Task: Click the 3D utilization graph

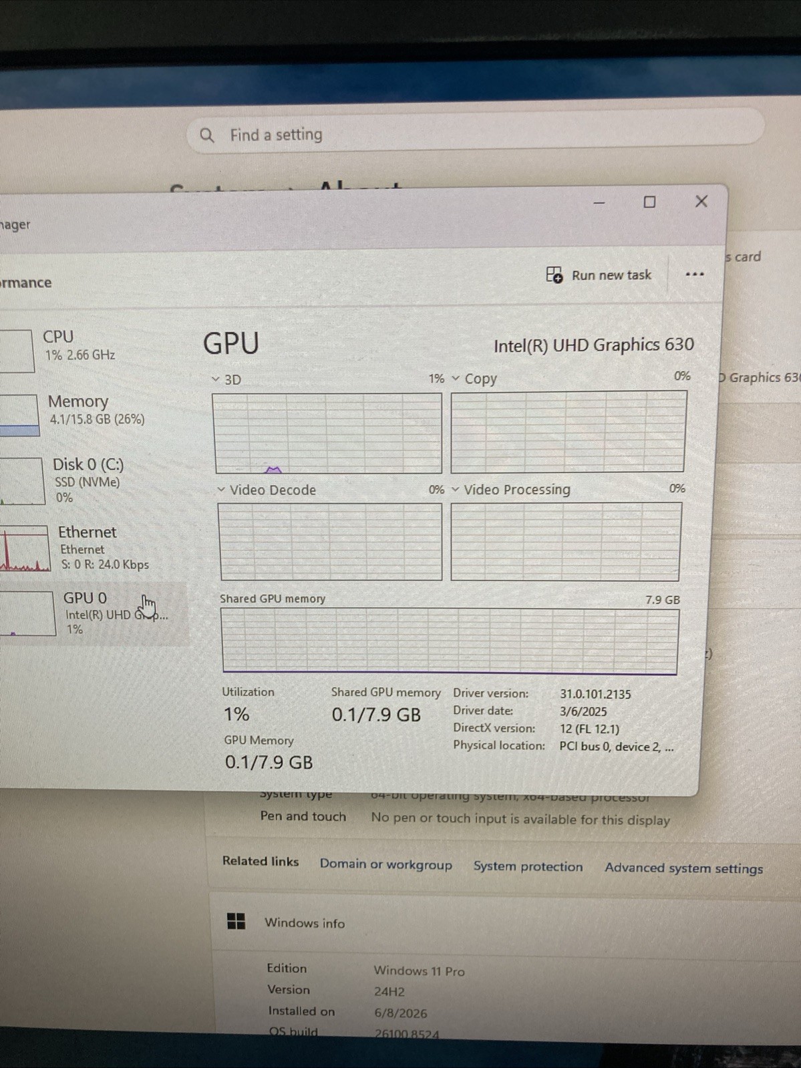Action: pyautogui.click(x=327, y=433)
